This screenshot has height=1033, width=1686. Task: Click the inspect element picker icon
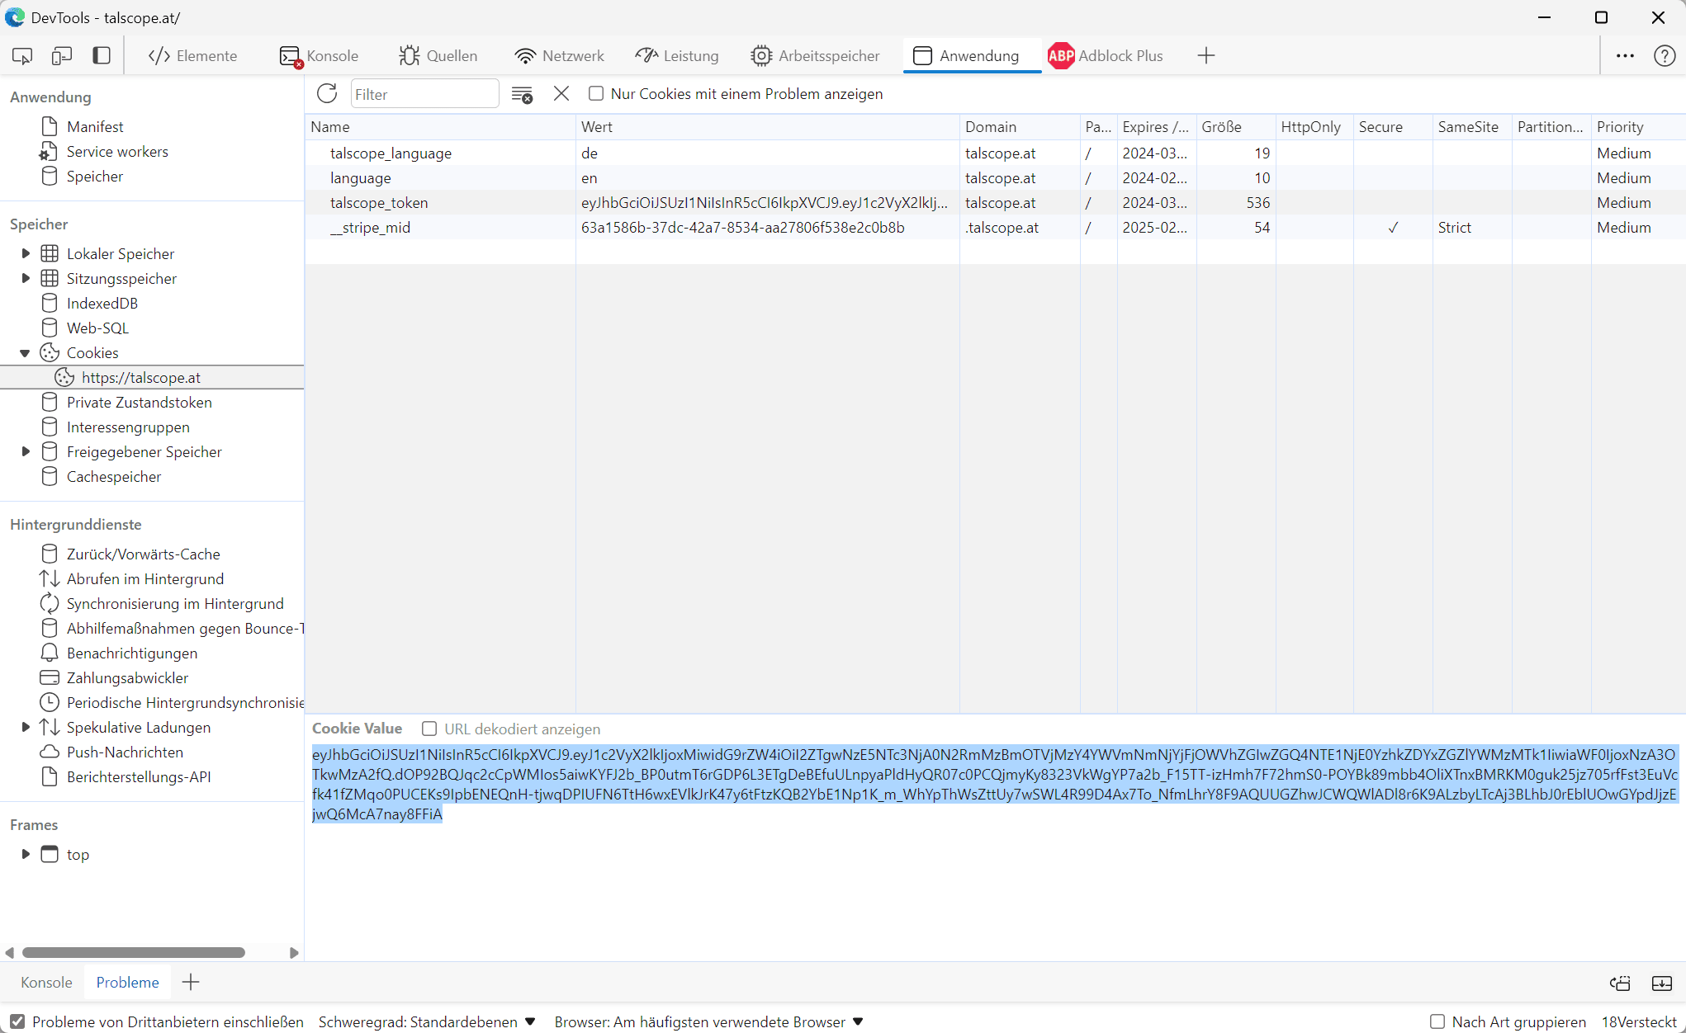tap(22, 55)
